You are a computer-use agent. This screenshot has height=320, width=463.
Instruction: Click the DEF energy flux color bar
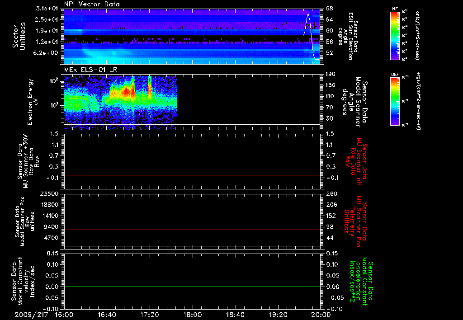tap(395, 101)
